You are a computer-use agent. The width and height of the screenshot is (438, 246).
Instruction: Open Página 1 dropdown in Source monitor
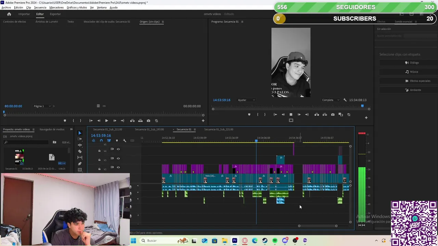point(42,106)
